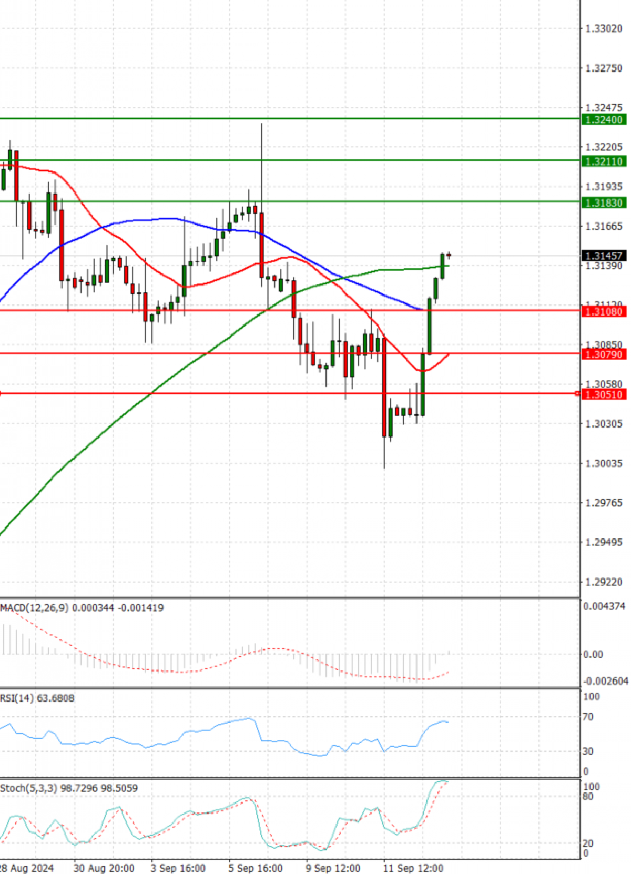Viewport: 631px width, 874px height.
Task: Select the 9 Sep 12:00 time label
Action: pos(333,868)
